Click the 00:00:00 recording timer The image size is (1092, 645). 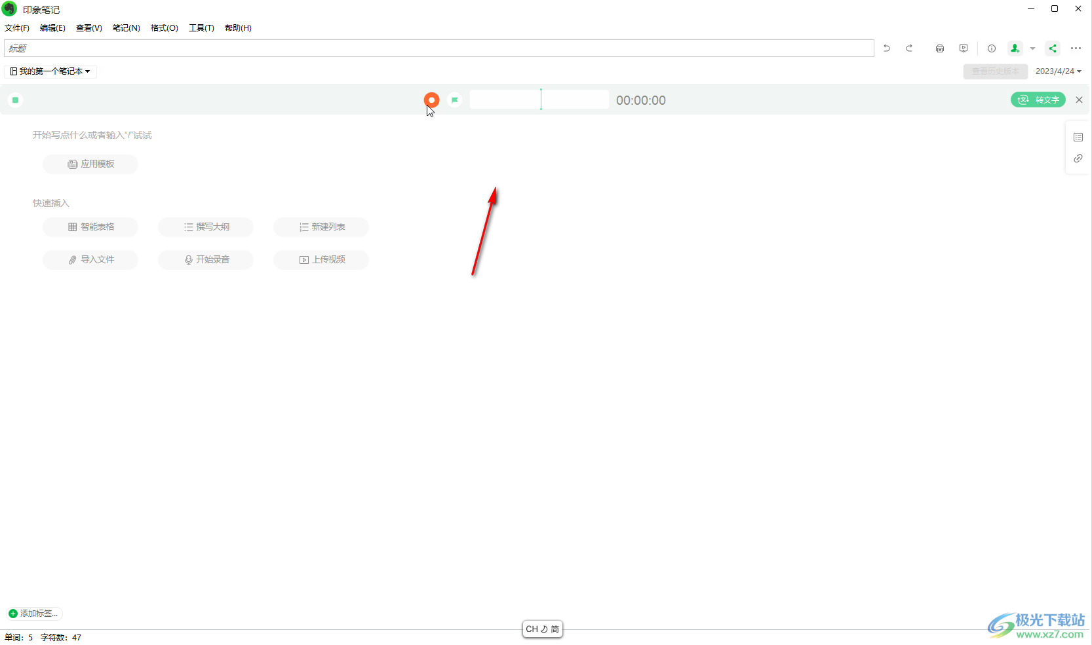pos(641,100)
